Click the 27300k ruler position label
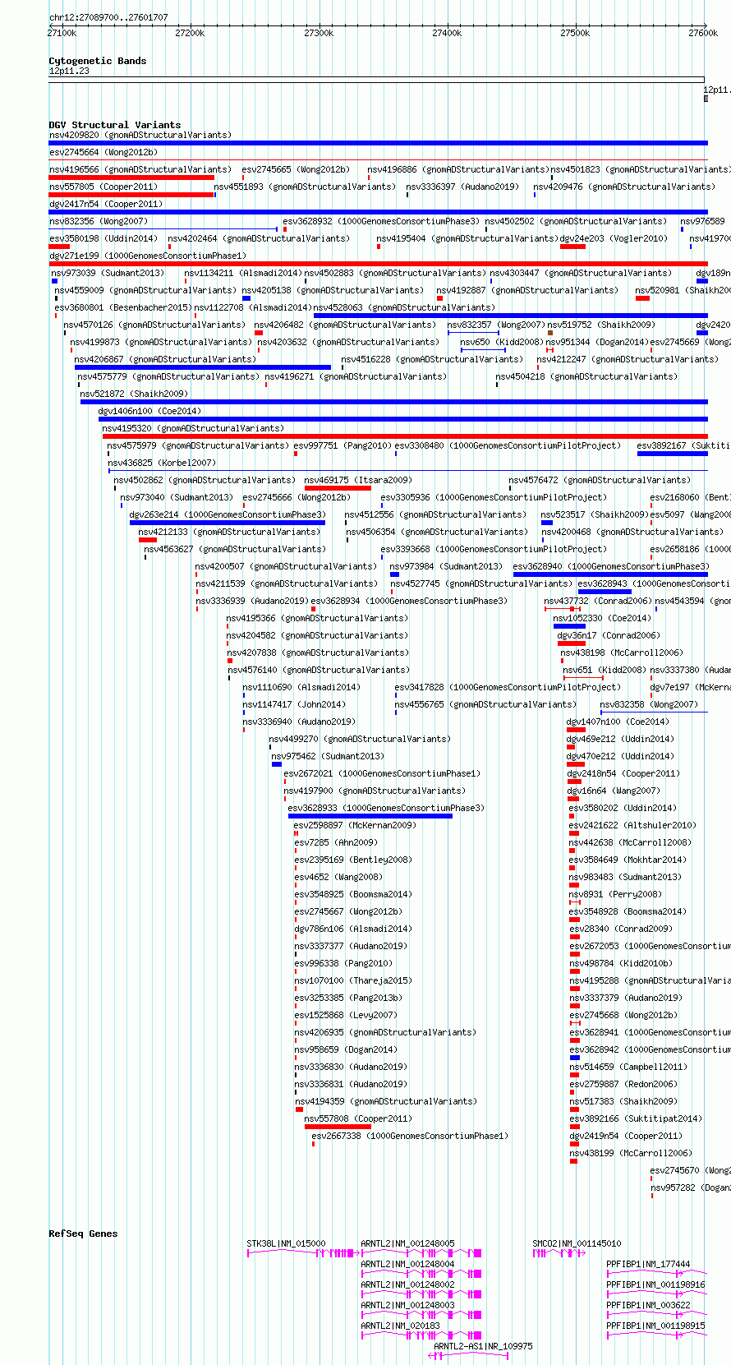Screen dimensions: 731x1365 click(319, 33)
